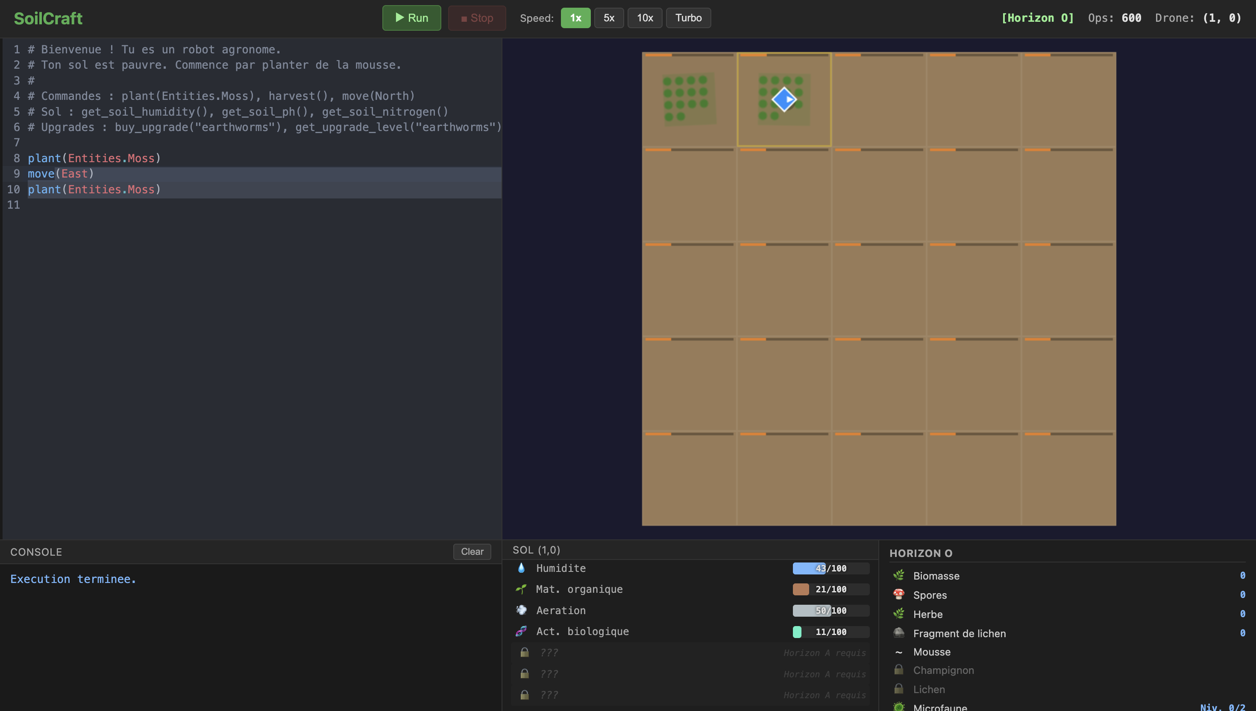Click the Fragment de lichen rock icon
The width and height of the screenshot is (1256, 711).
pyautogui.click(x=898, y=633)
